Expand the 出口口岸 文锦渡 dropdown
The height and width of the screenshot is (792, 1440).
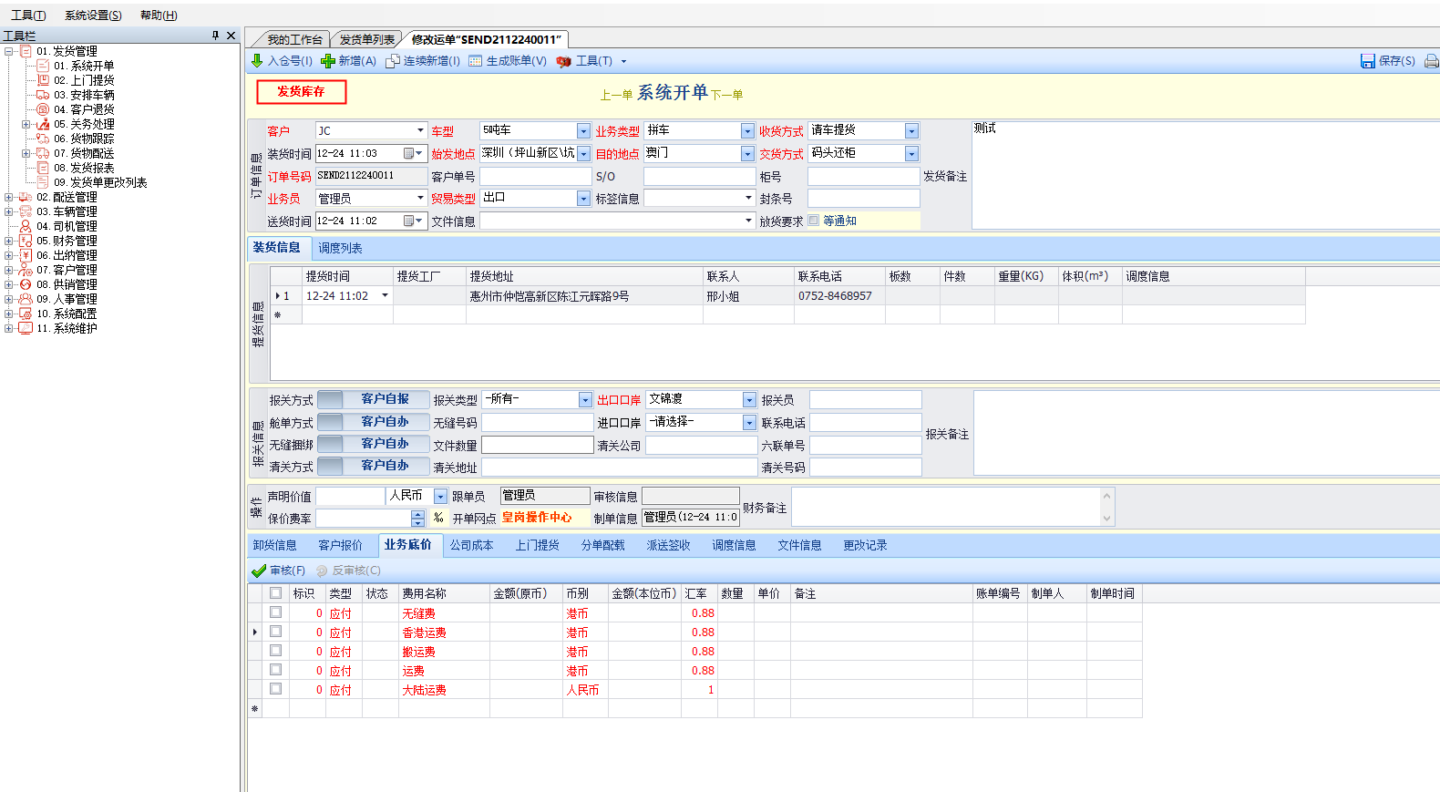(748, 400)
